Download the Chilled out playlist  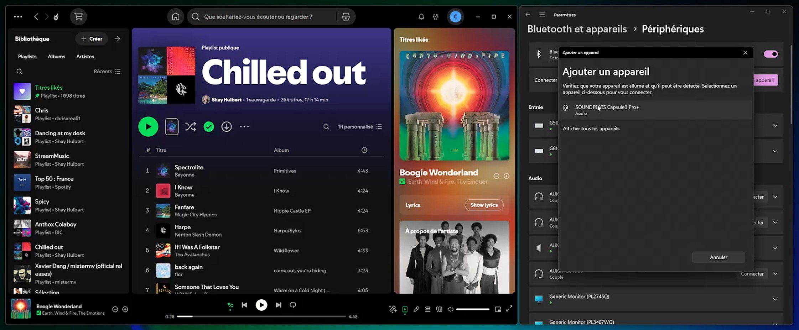pyautogui.click(x=227, y=126)
